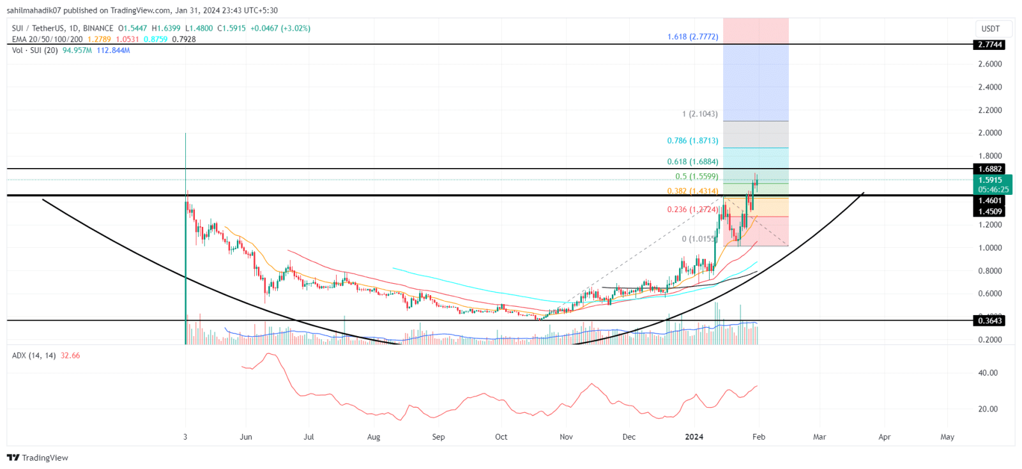Click the volume value 94.957M
The width and height of the screenshot is (1022, 469).
(77, 50)
